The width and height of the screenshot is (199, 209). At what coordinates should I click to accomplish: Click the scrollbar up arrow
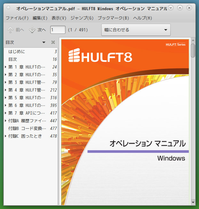pos(193,40)
